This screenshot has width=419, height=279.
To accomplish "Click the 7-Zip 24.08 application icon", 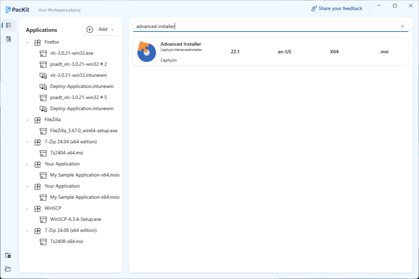I will point(38,231).
